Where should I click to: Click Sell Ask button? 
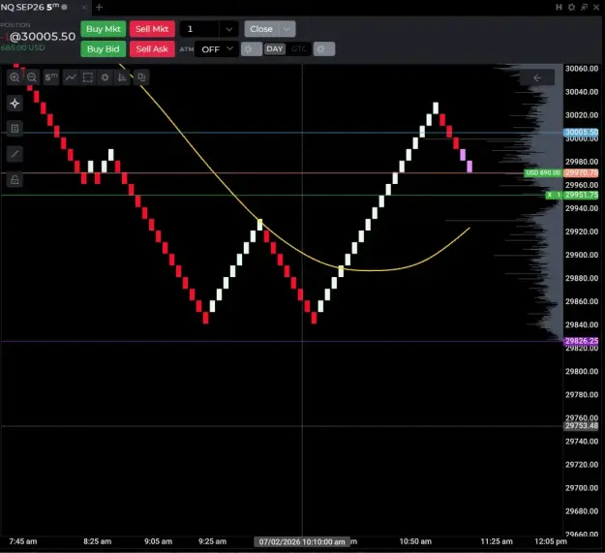152,49
